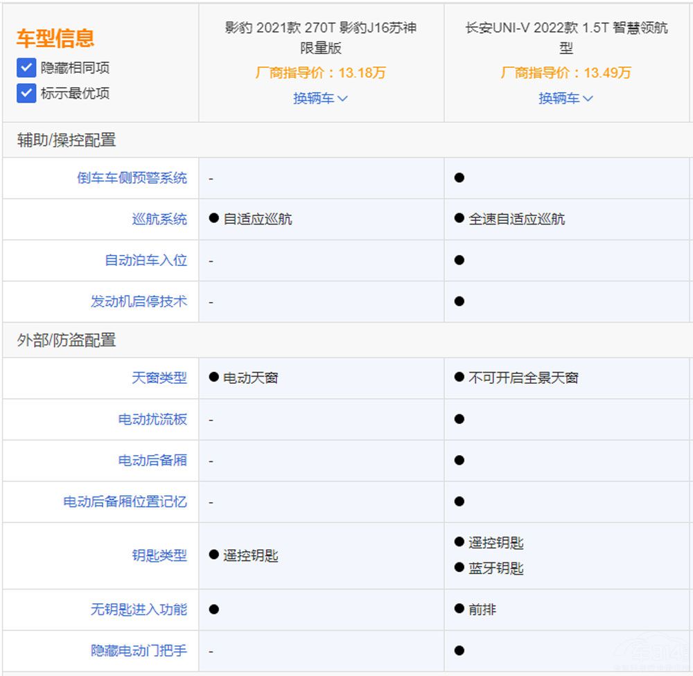693x676 pixels.
Task: Select the 自动泊车入位 row label
Action: 146,260
